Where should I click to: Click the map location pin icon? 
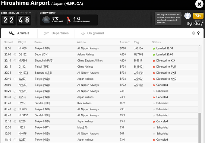point(198,33)
